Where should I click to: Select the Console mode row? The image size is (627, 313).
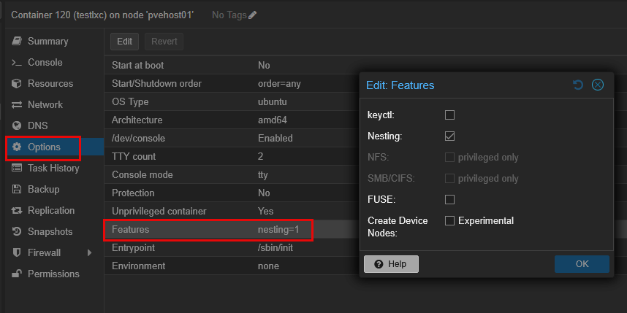click(x=232, y=175)
